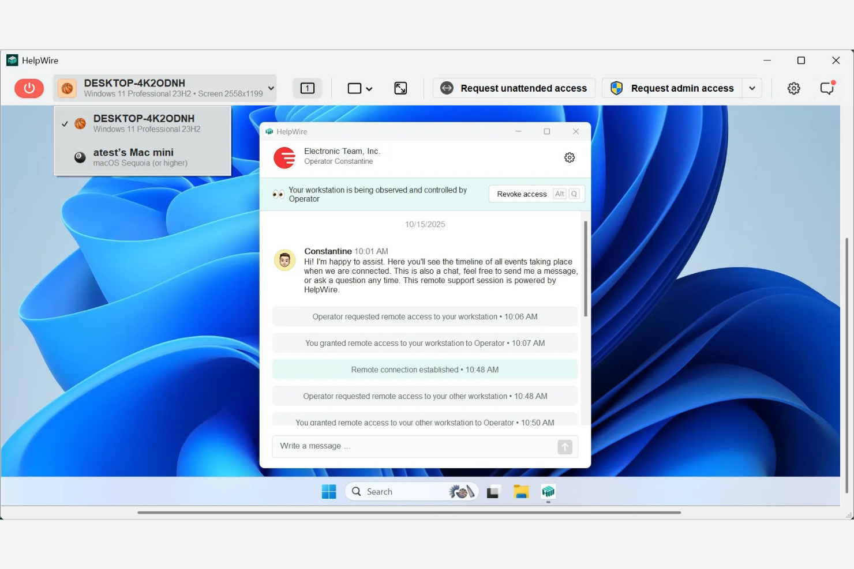
Task: Open HelpWire settings gear in top toolbar
Action: pyautogui.click(x=793, y=88)
